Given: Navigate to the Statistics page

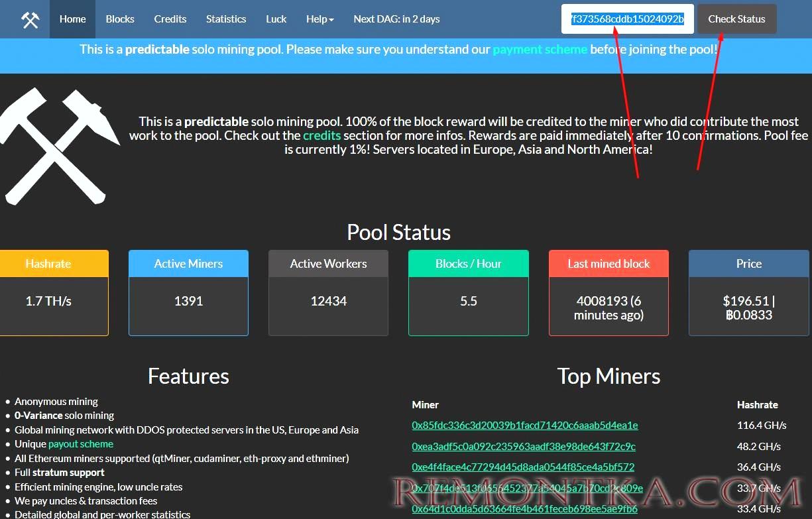Looking at the screenshot, I should click(226, 19).
